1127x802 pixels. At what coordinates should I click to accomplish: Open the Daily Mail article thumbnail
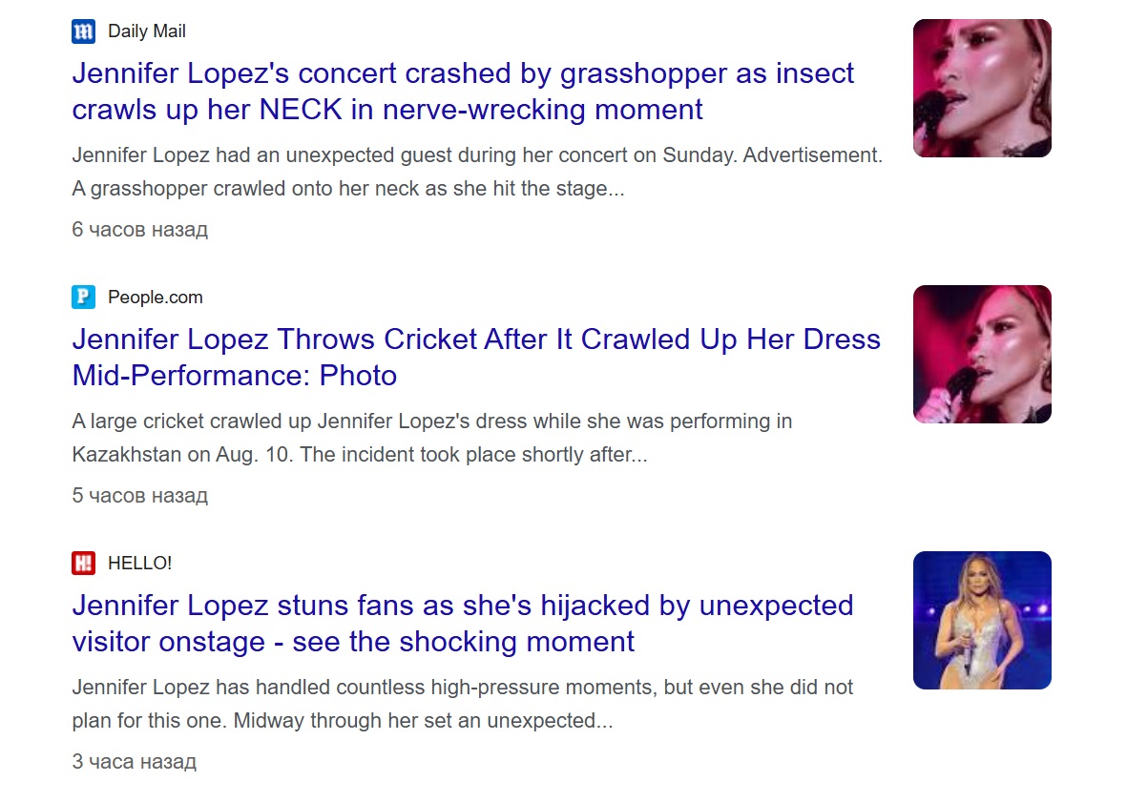[x=982, y=88]
